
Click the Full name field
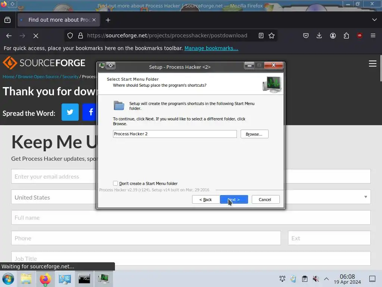(x=191, y=217)
